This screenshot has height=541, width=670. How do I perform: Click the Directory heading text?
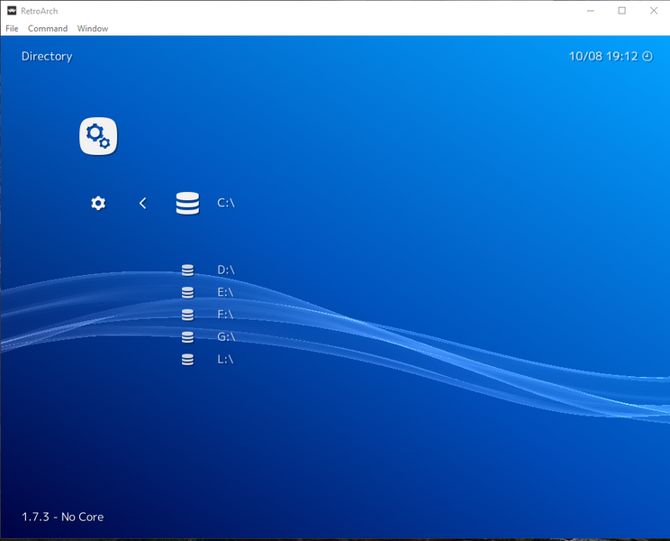pos(47,56)
